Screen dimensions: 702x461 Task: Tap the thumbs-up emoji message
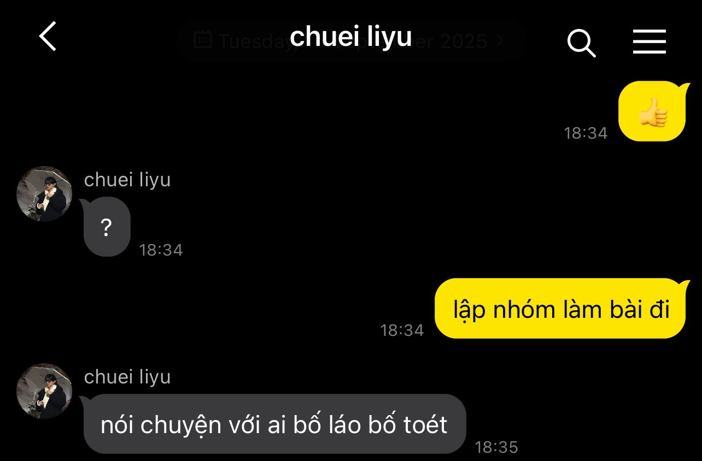[652, 111]
